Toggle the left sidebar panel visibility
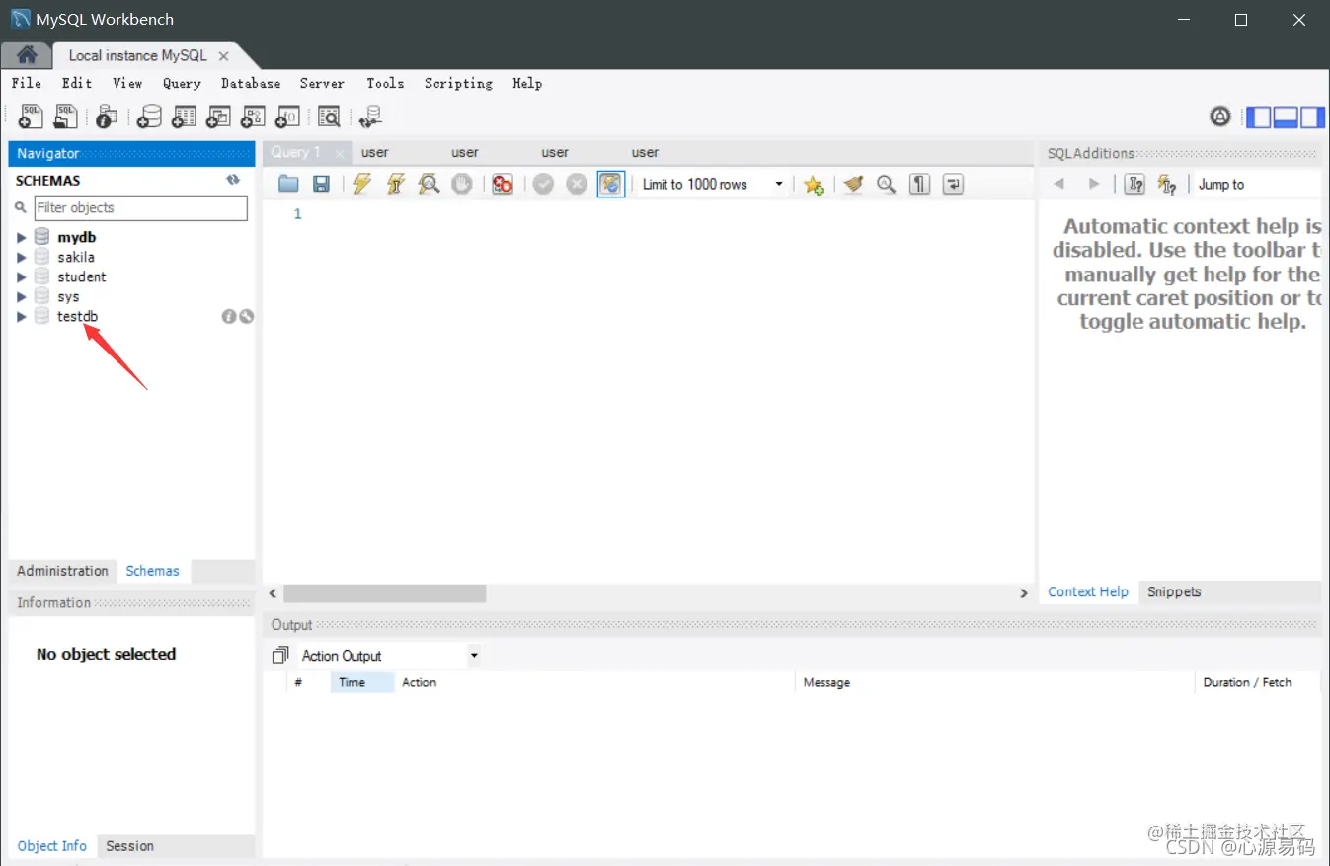Image resolution: width=1330 pixels, height=866 pixels. [x=1259, y=118]
